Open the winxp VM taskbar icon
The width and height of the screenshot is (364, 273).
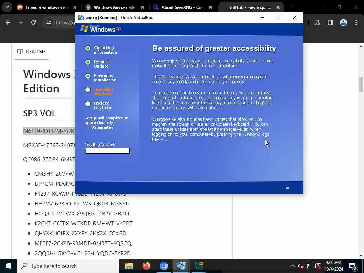(181, 266)
